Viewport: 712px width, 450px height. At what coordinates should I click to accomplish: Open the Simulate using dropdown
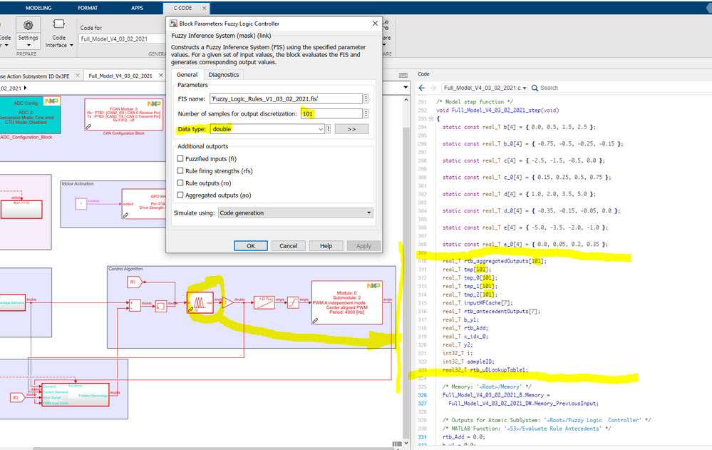(296, 213)
